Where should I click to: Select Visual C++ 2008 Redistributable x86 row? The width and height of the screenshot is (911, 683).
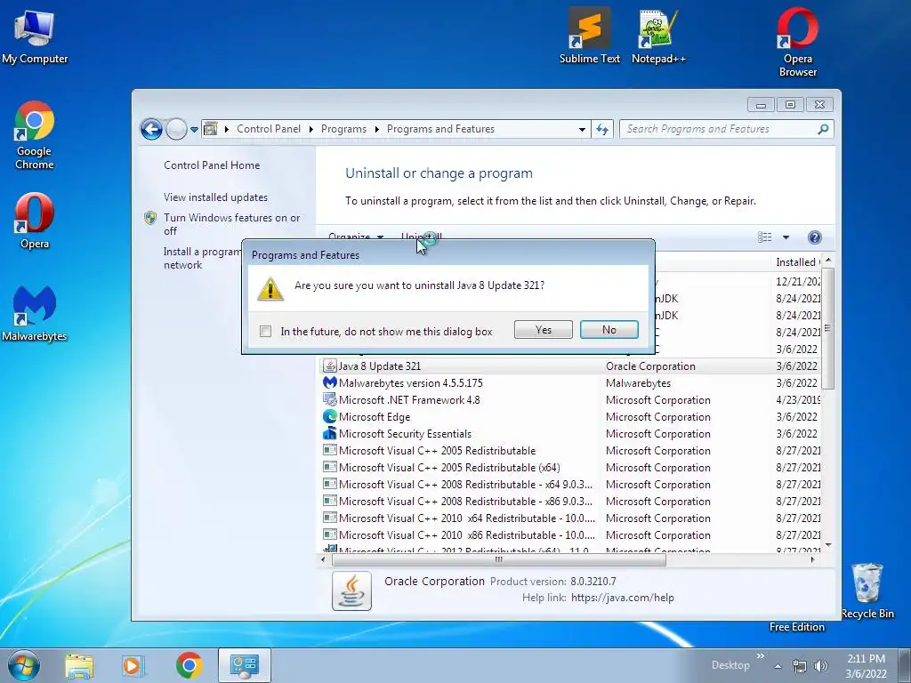point(570,501)
